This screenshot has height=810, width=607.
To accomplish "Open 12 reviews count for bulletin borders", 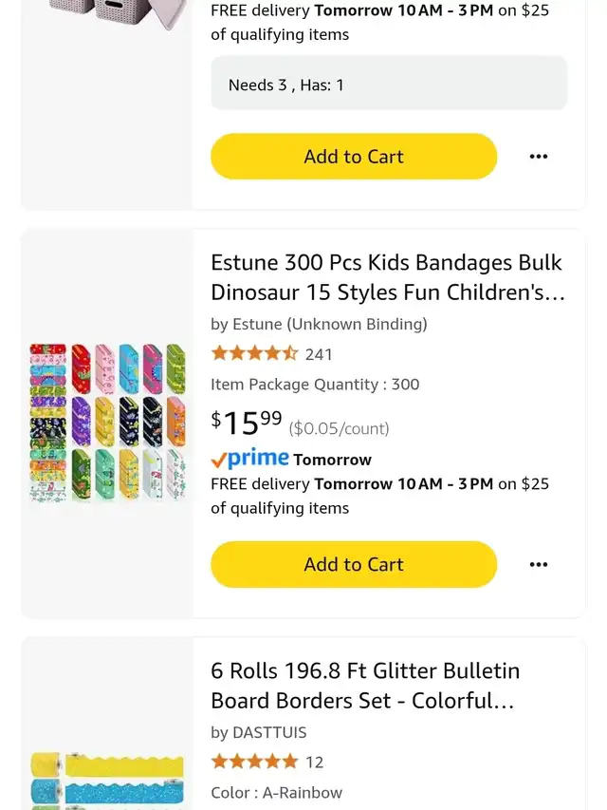I will pyautogui.click(x=314, y=762).
